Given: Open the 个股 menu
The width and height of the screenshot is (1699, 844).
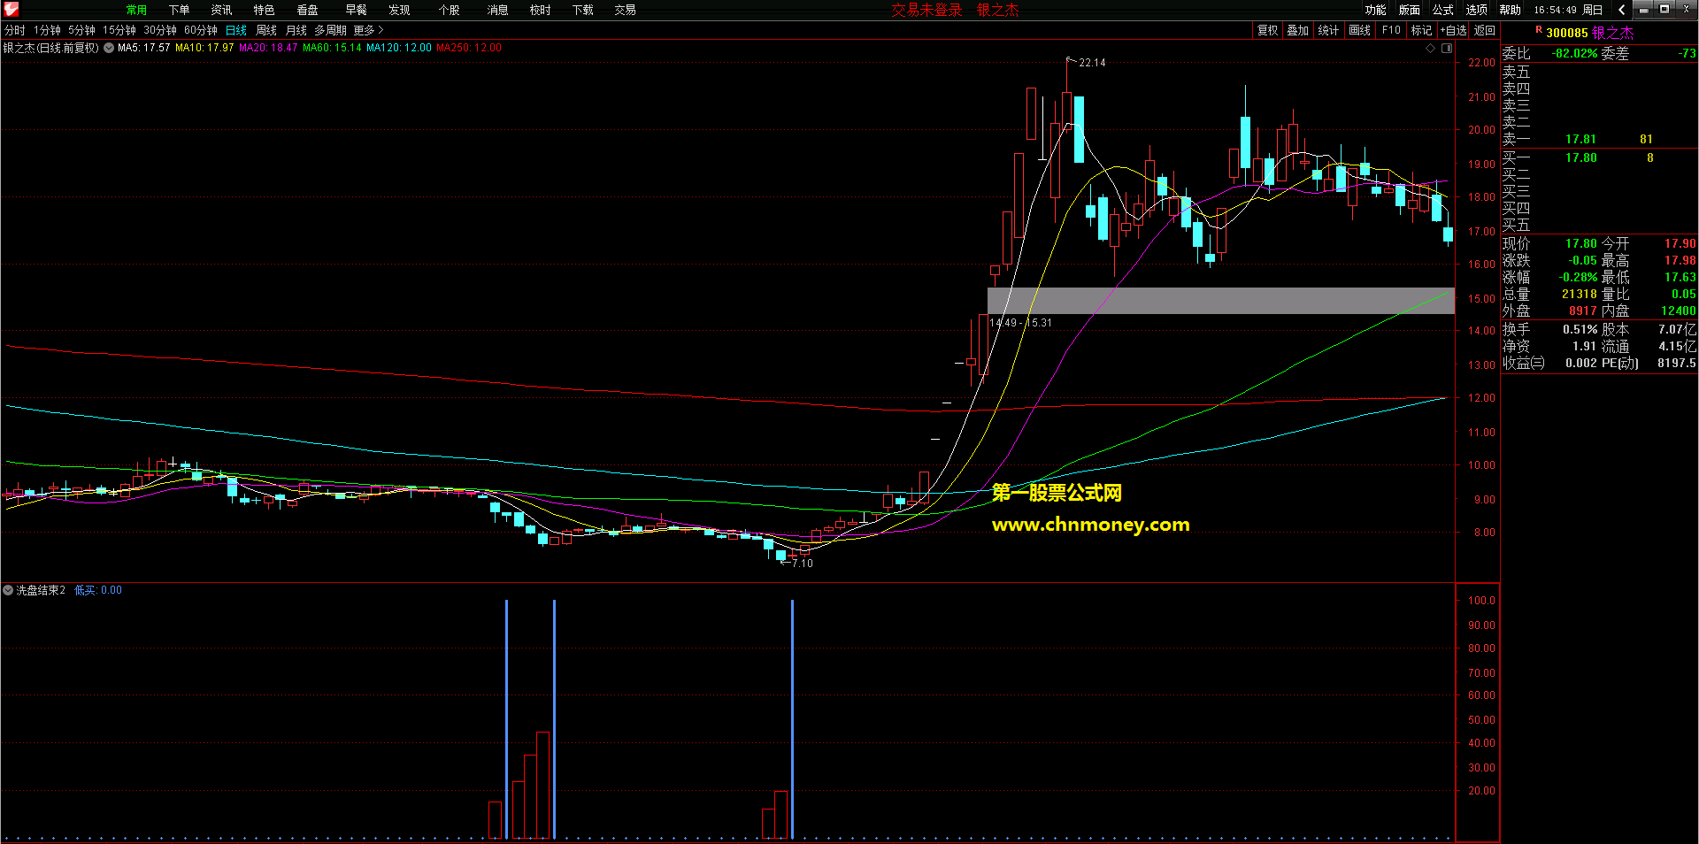Looking at the screenshot, I should pos(450,10).
